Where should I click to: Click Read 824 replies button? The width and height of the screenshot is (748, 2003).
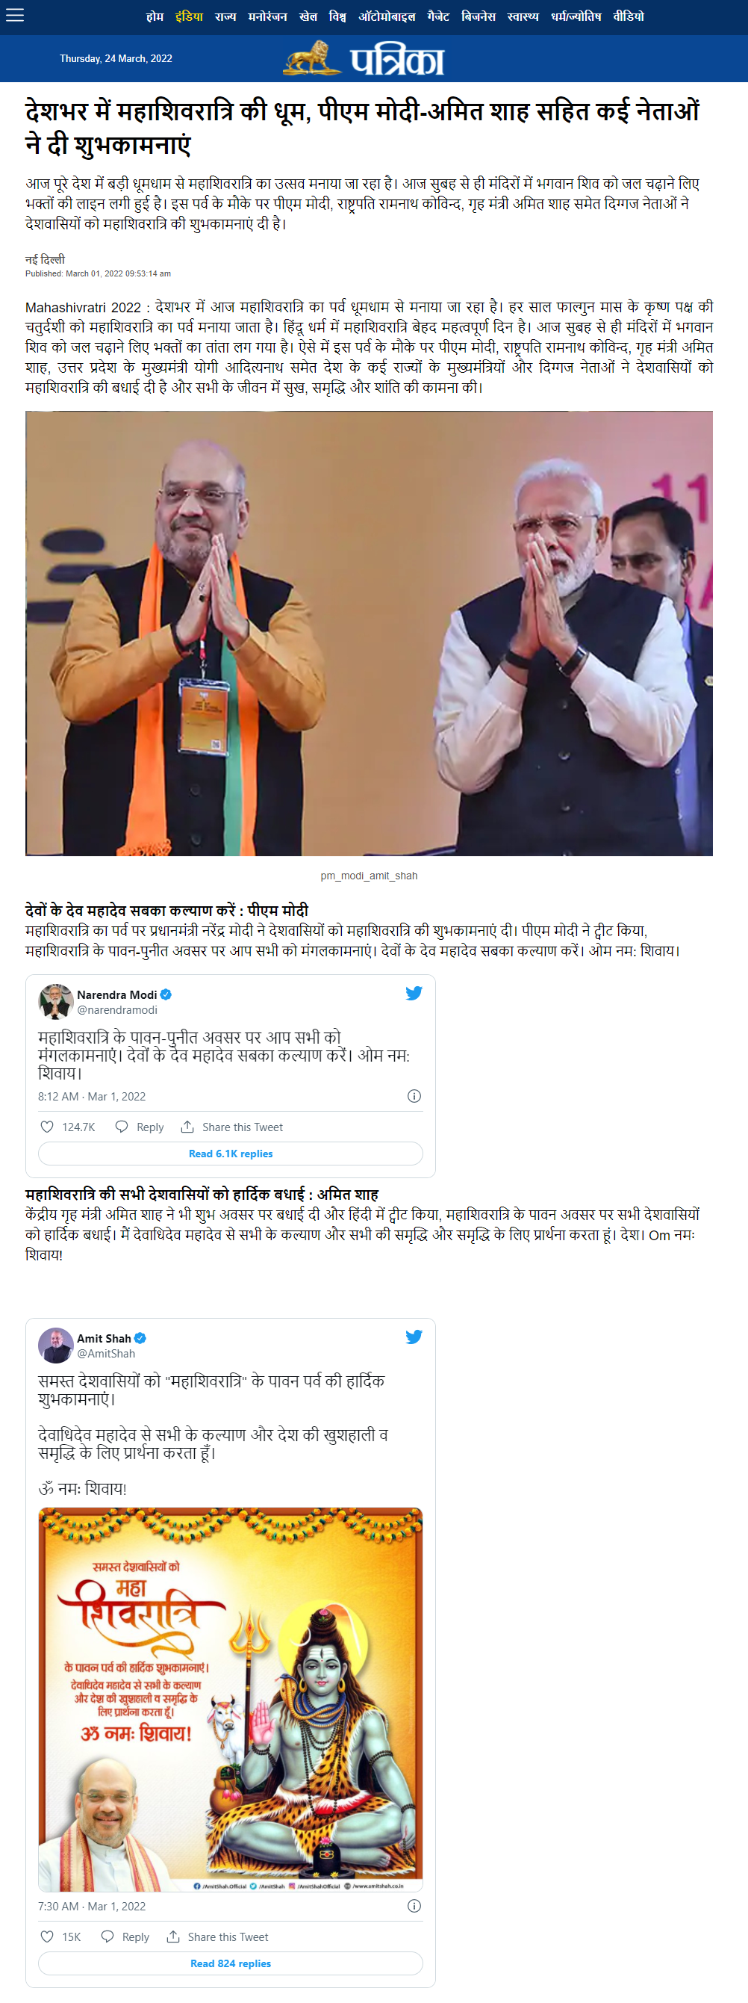[x=231, y=1963]
